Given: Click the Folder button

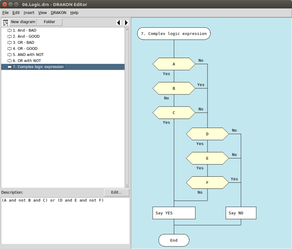Looking at the screenshot, I should (50, 22).
